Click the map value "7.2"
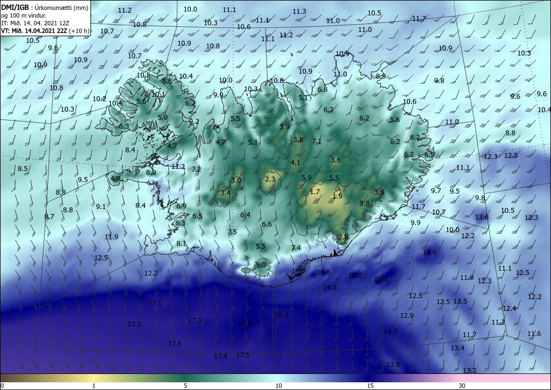Viewport: 551px width, 390px height. point(196,169)
